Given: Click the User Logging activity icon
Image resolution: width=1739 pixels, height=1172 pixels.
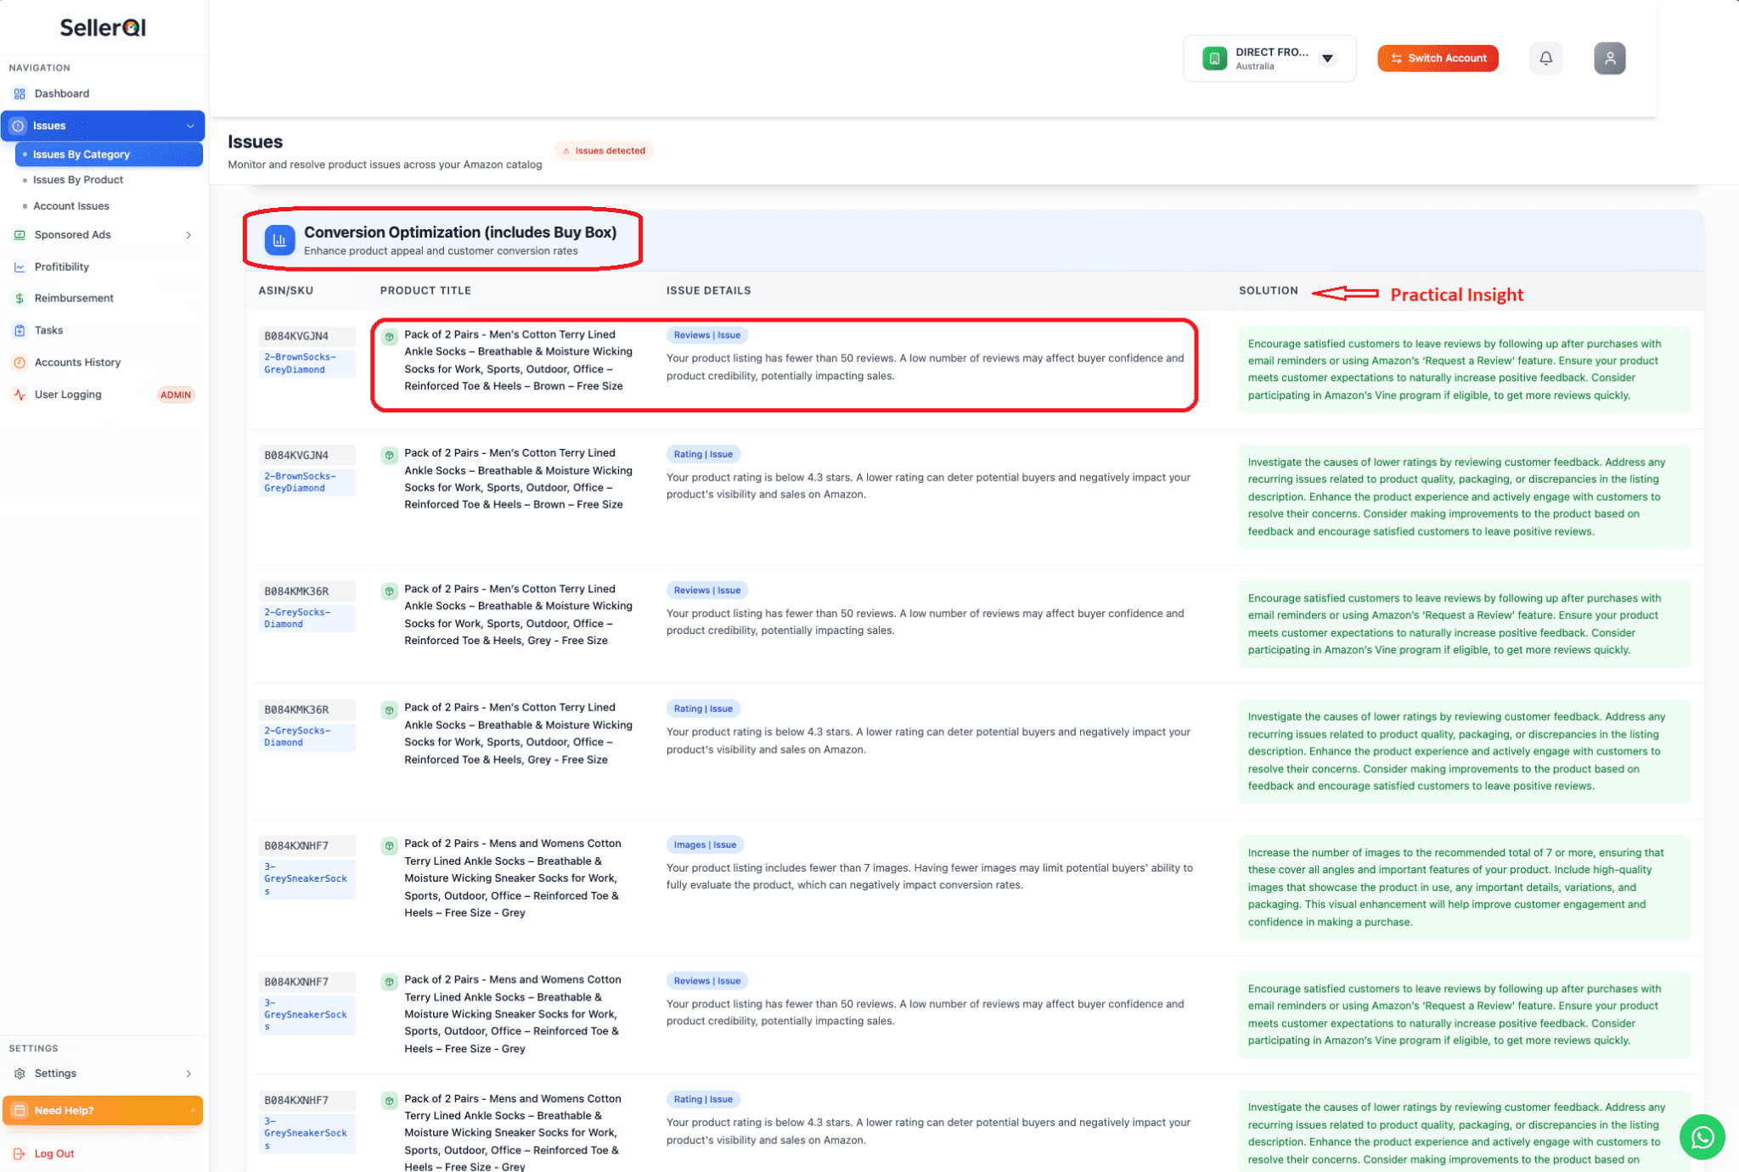Looking at the screenshot, I should click(19, 394).
